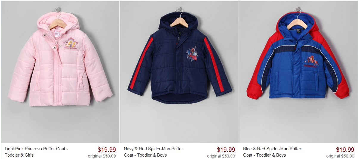Open the Blue & Red Spider-Man coat image

tap(299, 72)
